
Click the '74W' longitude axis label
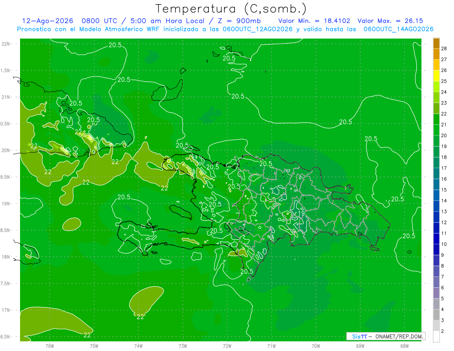click(138, 346)
